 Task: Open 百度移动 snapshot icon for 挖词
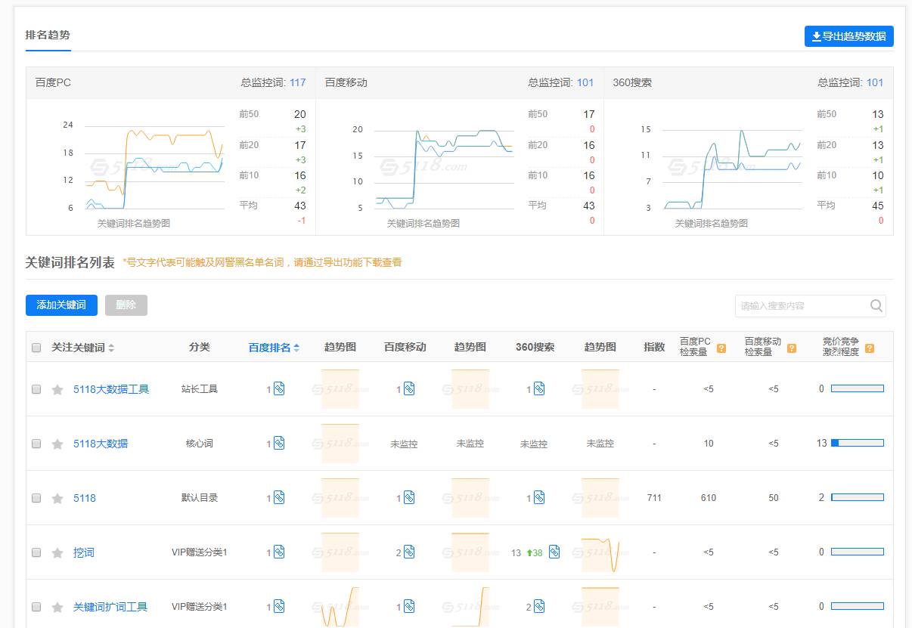(409, 552)
